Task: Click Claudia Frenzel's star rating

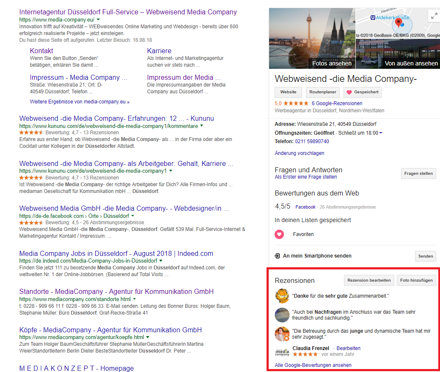Action: click(305, 354)
